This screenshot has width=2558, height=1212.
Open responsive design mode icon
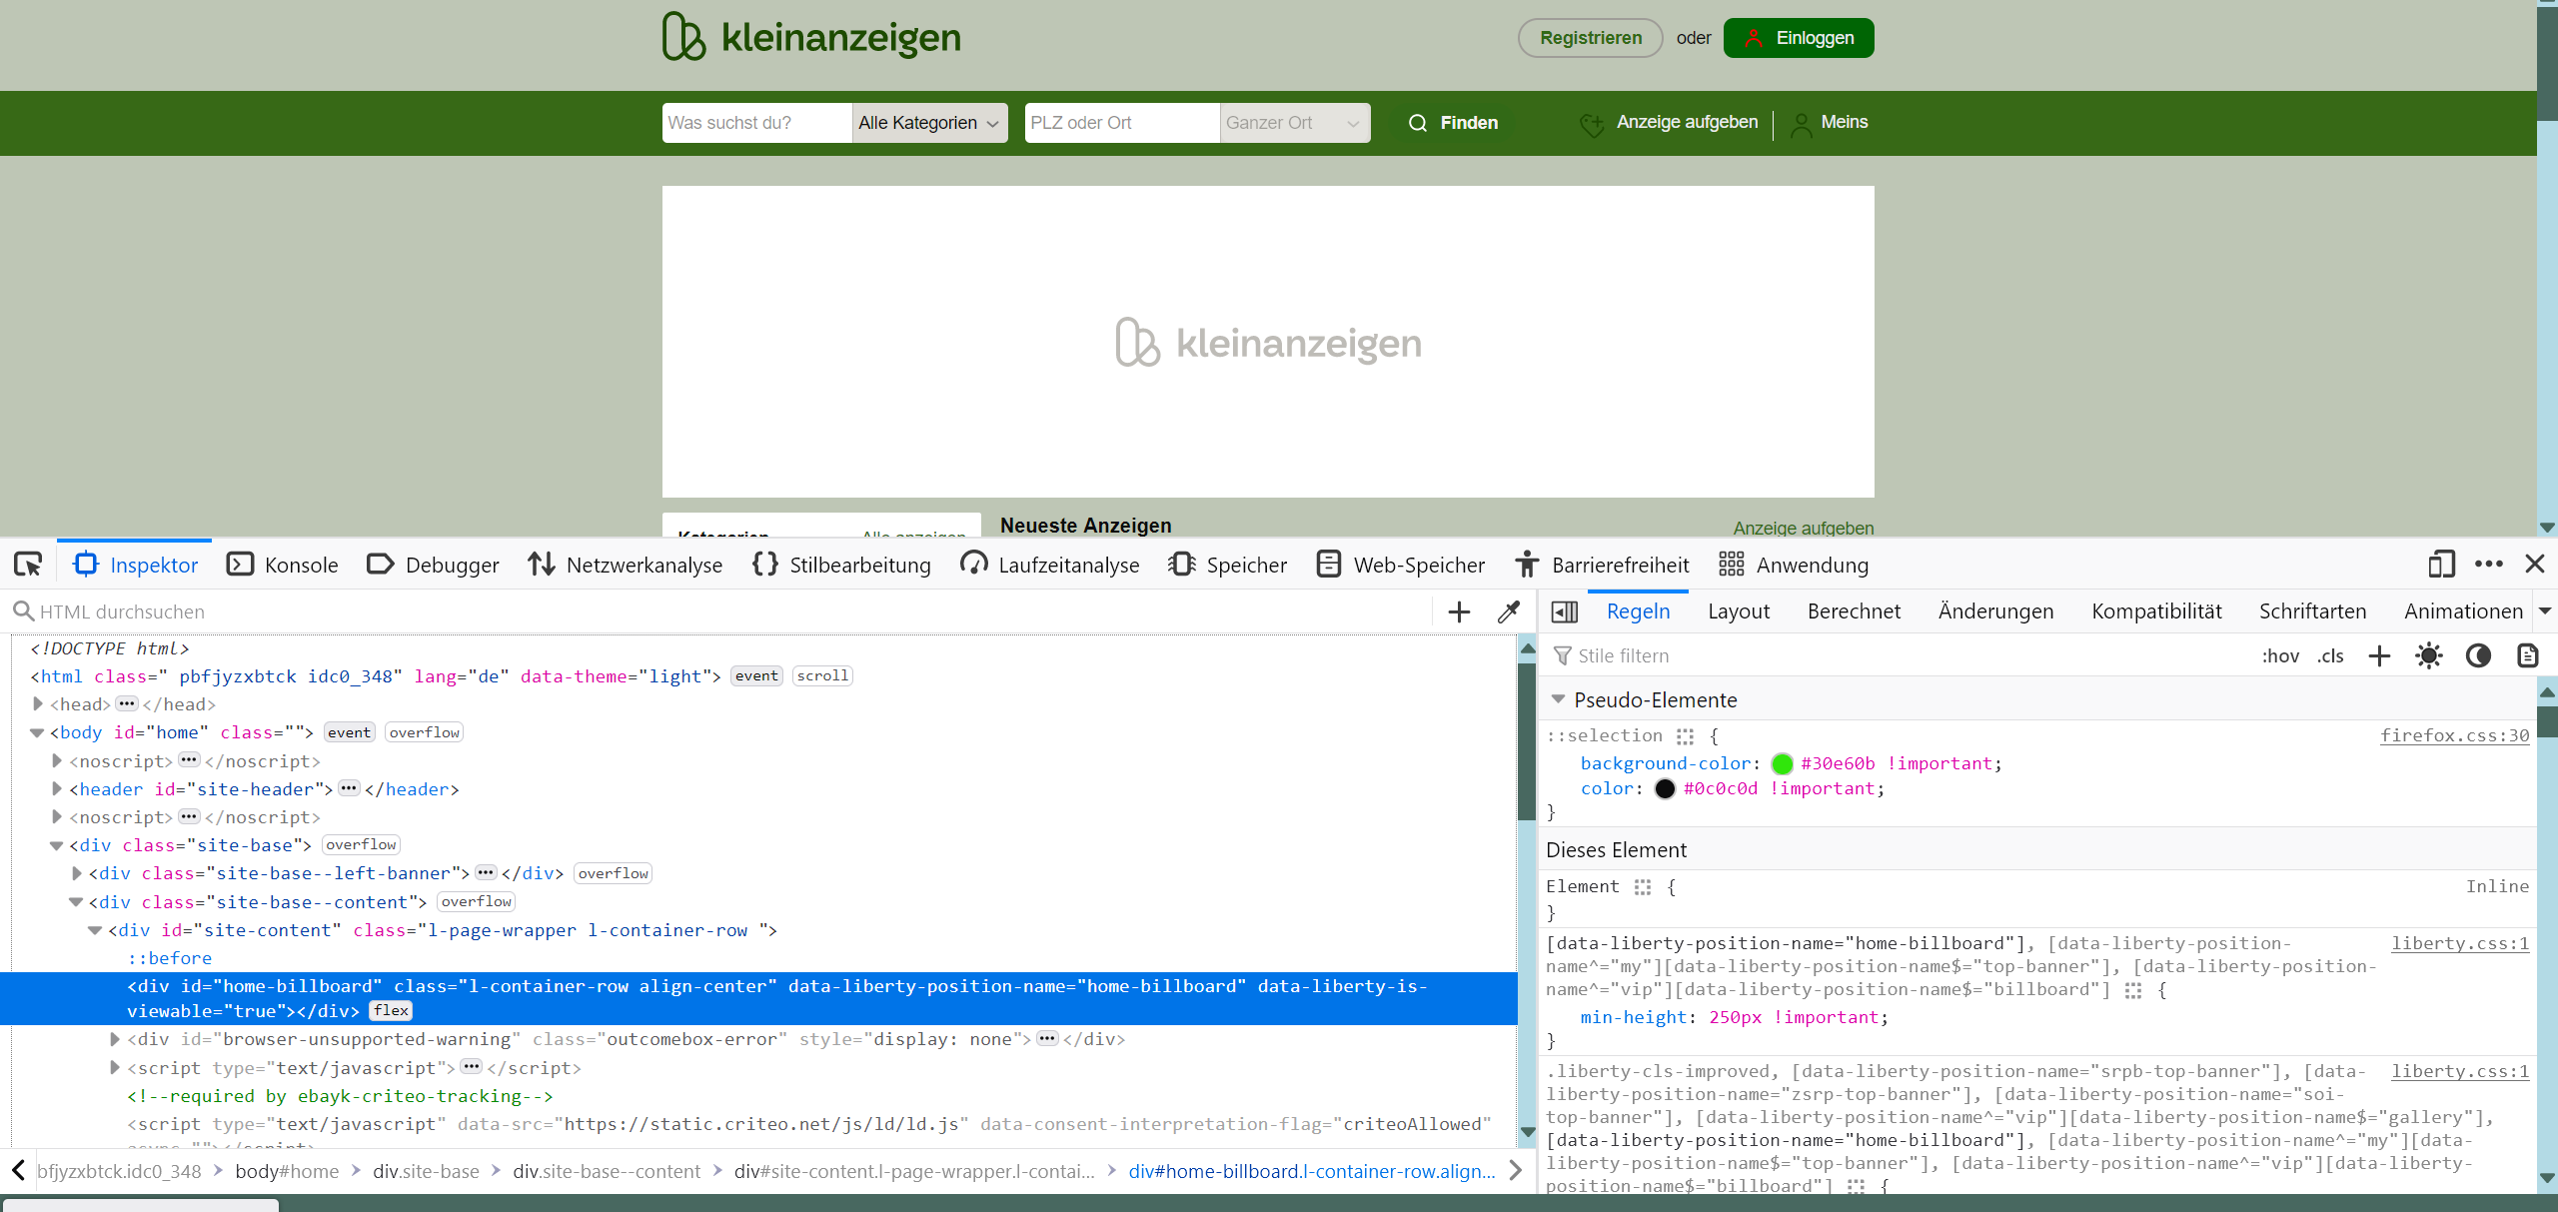pyautogui.click(x=2441, y=565)
